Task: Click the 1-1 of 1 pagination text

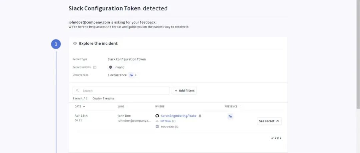Action: pyautogui.click(x=276, y=138)
